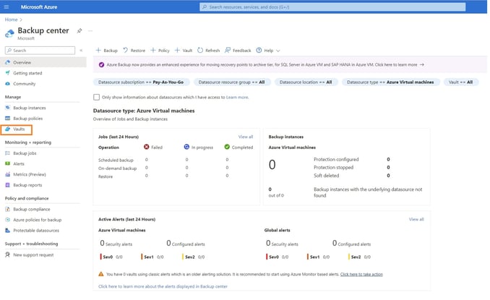
Task: Go to Protectable datasources
Action: pyautogui.click(x=35, y=230)
